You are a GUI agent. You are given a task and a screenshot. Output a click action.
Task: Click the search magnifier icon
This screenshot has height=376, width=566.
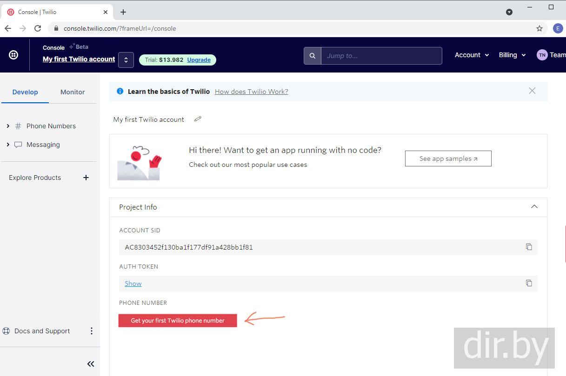tap(313, 56)
